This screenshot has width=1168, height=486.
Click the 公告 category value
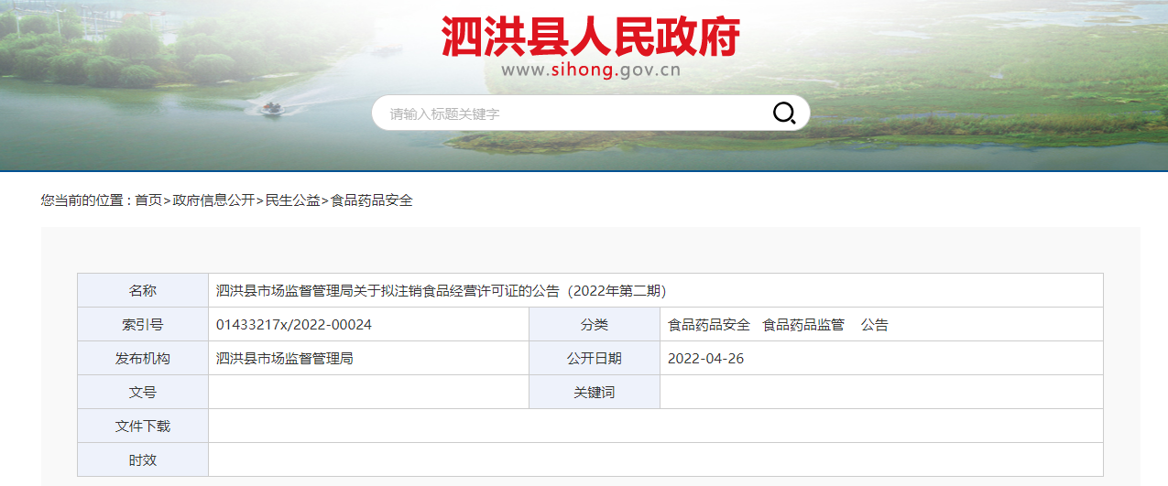click(x=875, y=325)
